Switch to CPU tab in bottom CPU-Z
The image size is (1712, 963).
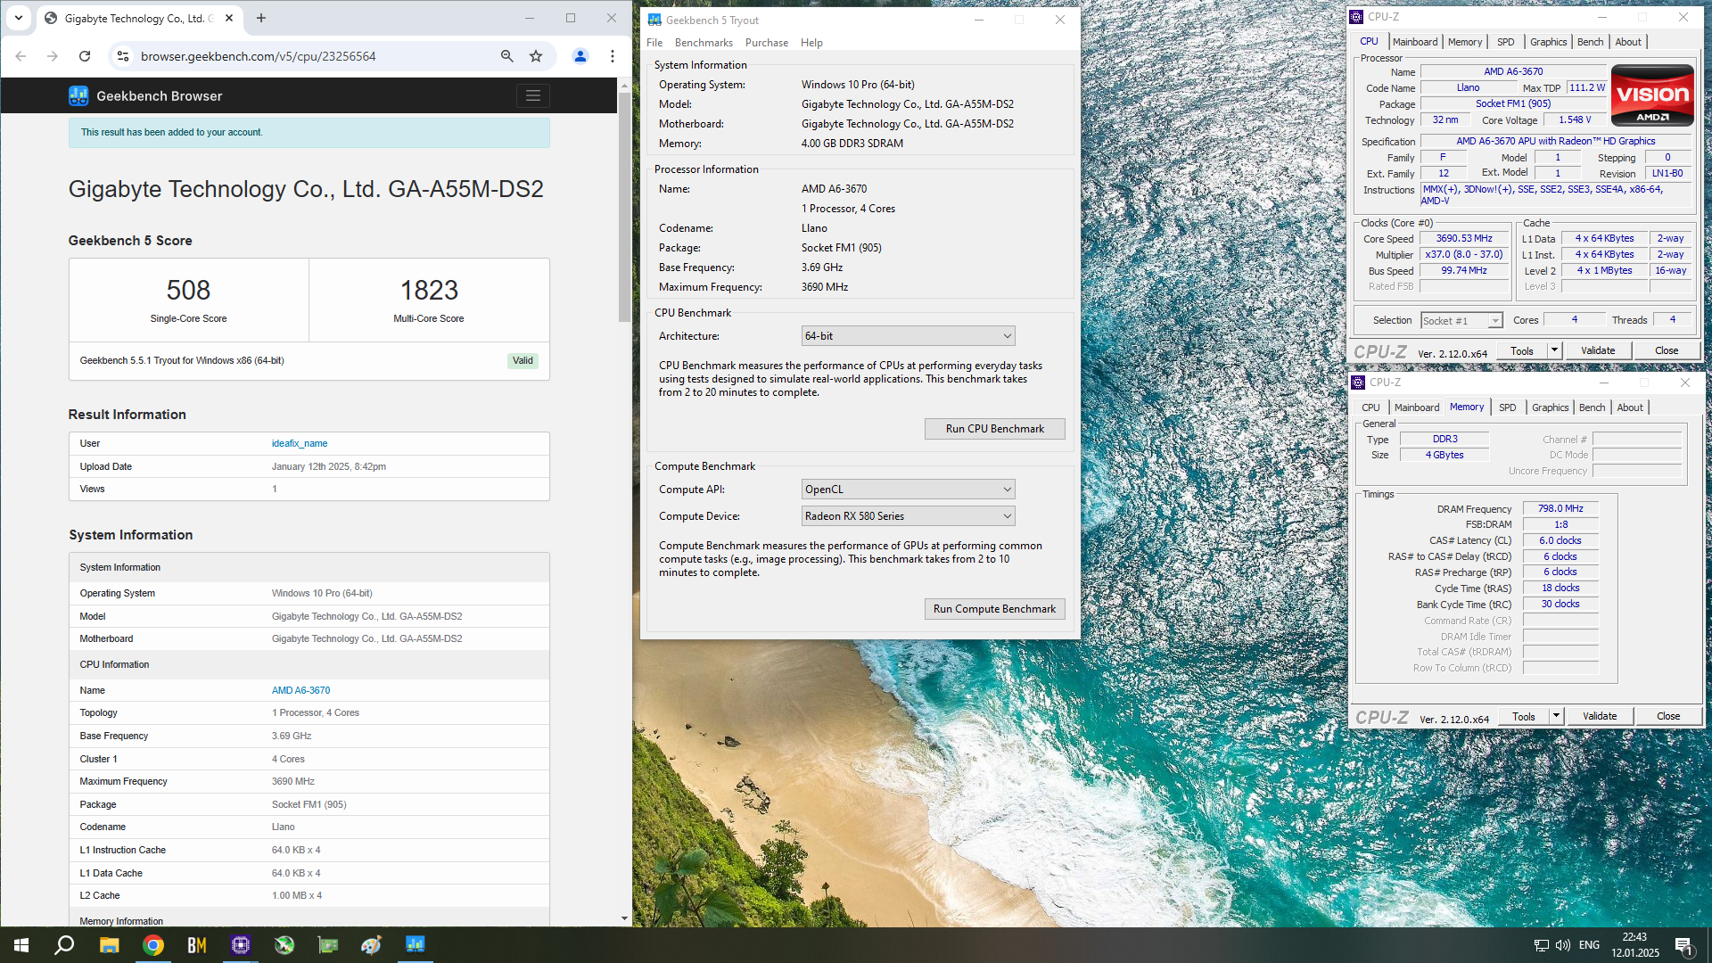tap(1370, 407)
